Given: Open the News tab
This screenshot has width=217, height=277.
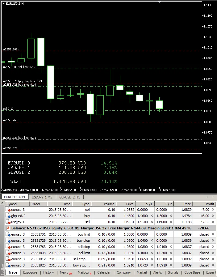Looking at the screenshot, I should click(x=66, y=272).
